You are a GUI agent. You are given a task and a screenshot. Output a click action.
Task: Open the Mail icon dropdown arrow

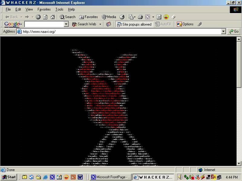pyautogui.click(x=135, y=17)
